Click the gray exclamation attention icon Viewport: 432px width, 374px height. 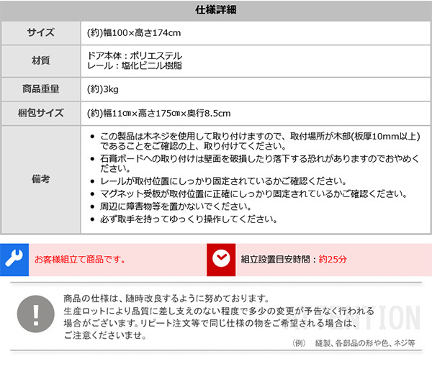click(x=36, y=314)
